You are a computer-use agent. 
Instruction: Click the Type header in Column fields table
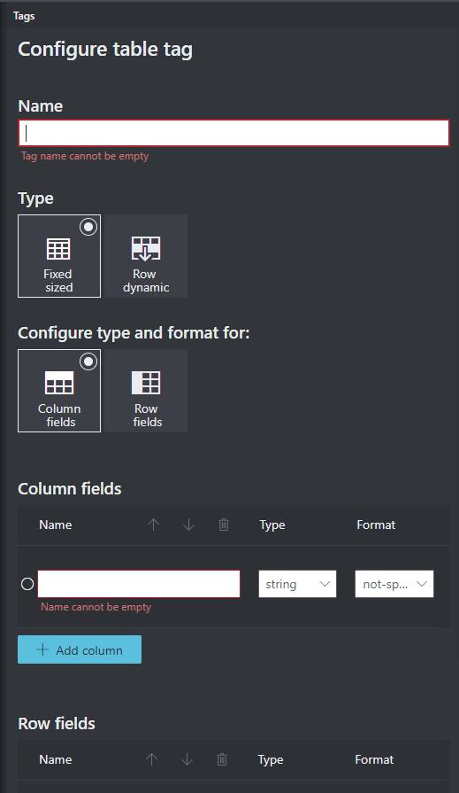[x=272, y=525]
